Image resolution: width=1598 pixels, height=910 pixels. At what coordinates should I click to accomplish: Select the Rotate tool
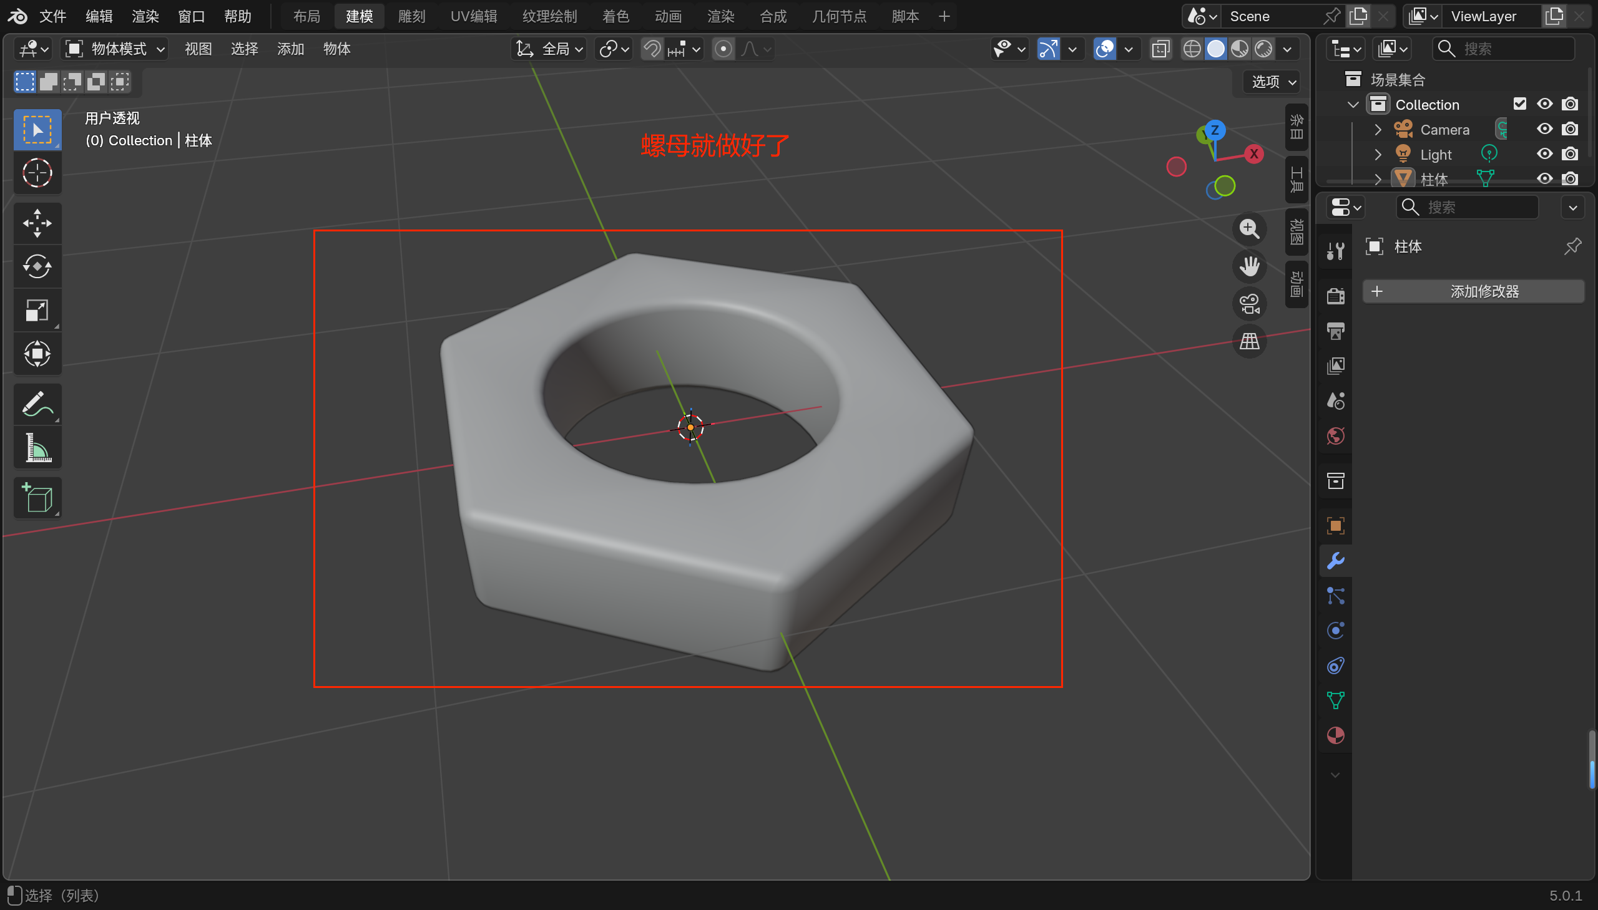37,267
